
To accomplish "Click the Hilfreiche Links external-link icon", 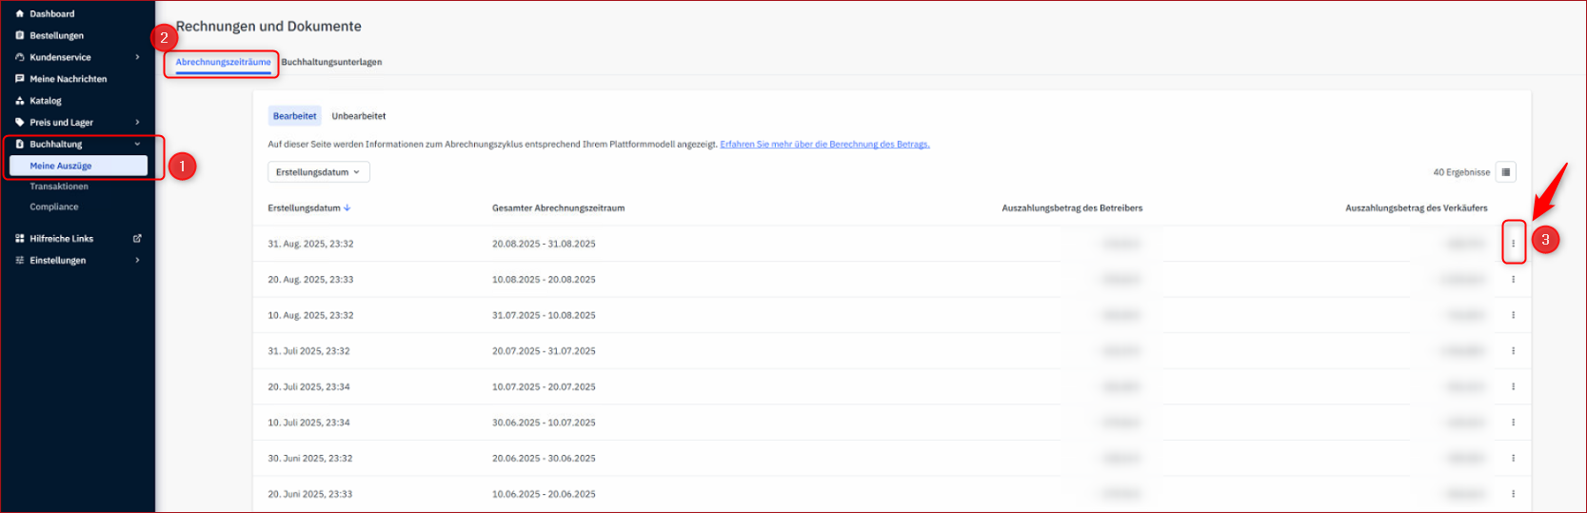I will 137,239.
